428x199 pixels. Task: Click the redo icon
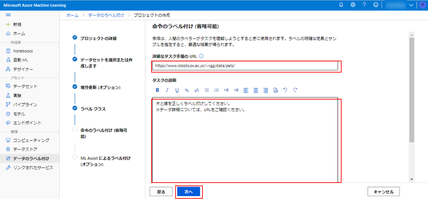point(295,90)
